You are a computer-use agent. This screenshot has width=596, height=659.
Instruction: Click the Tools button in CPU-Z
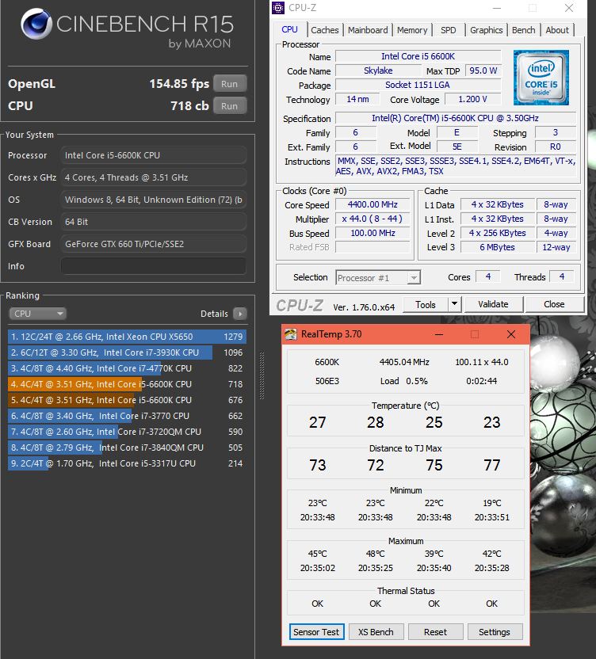pyautogui.click(x=426, y=304)
